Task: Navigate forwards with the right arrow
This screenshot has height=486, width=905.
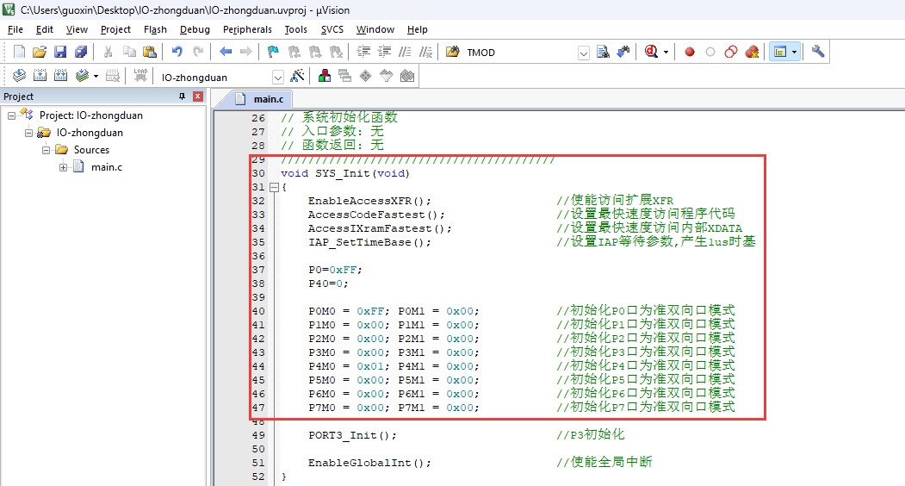Action: [x=246, y=52]
